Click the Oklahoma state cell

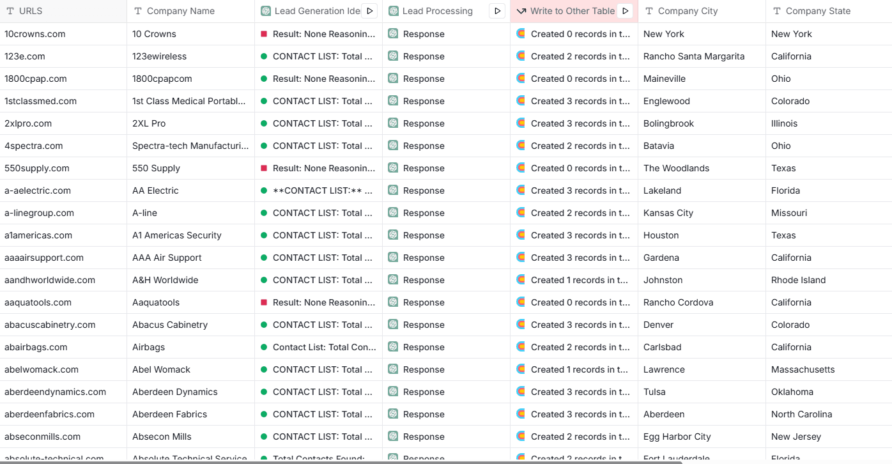(829, 392)
